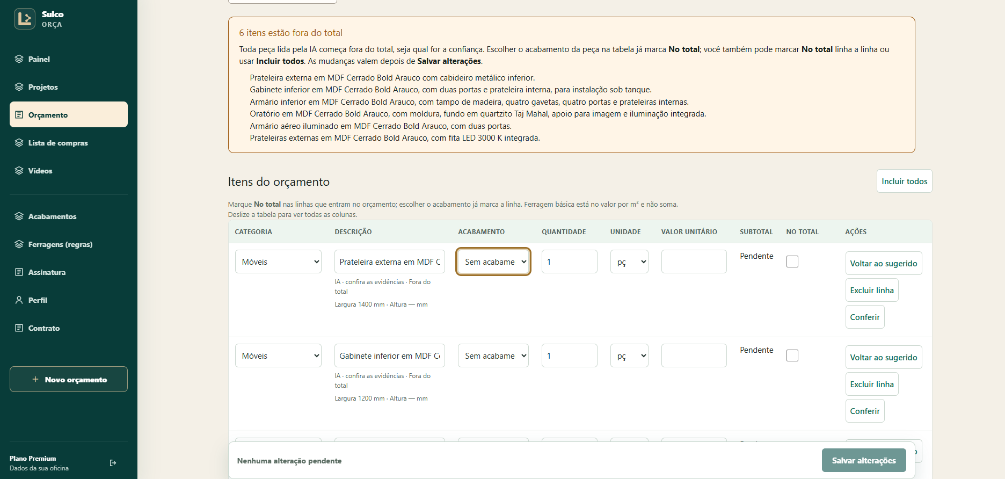The image size is (1005, 479).
Task: Open Categoria dropdown for Gabinete inferior row
Action: point(278,355)
